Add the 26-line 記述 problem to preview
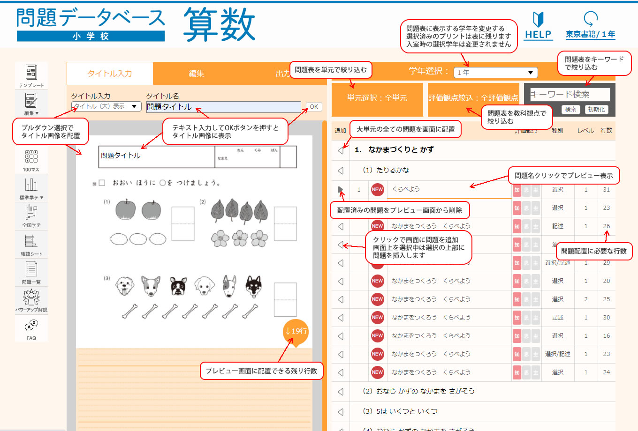638x431 pixels. point(341,226)
